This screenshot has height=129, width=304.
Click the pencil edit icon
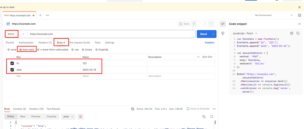point(204,24)
